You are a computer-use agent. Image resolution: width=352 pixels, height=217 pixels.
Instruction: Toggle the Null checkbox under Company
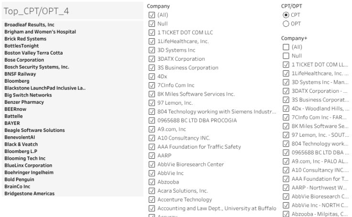click(152, 23)
